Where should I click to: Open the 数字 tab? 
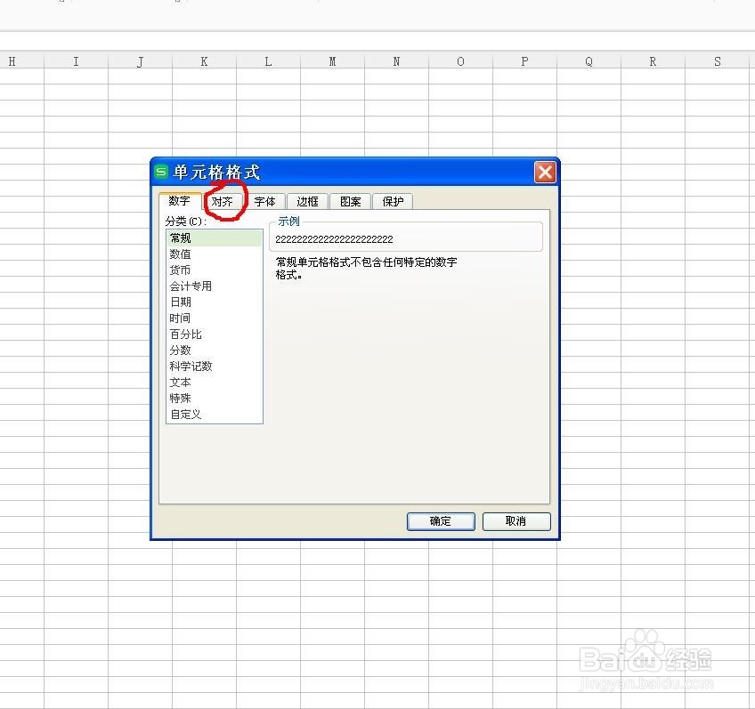[x=180, y=200]
